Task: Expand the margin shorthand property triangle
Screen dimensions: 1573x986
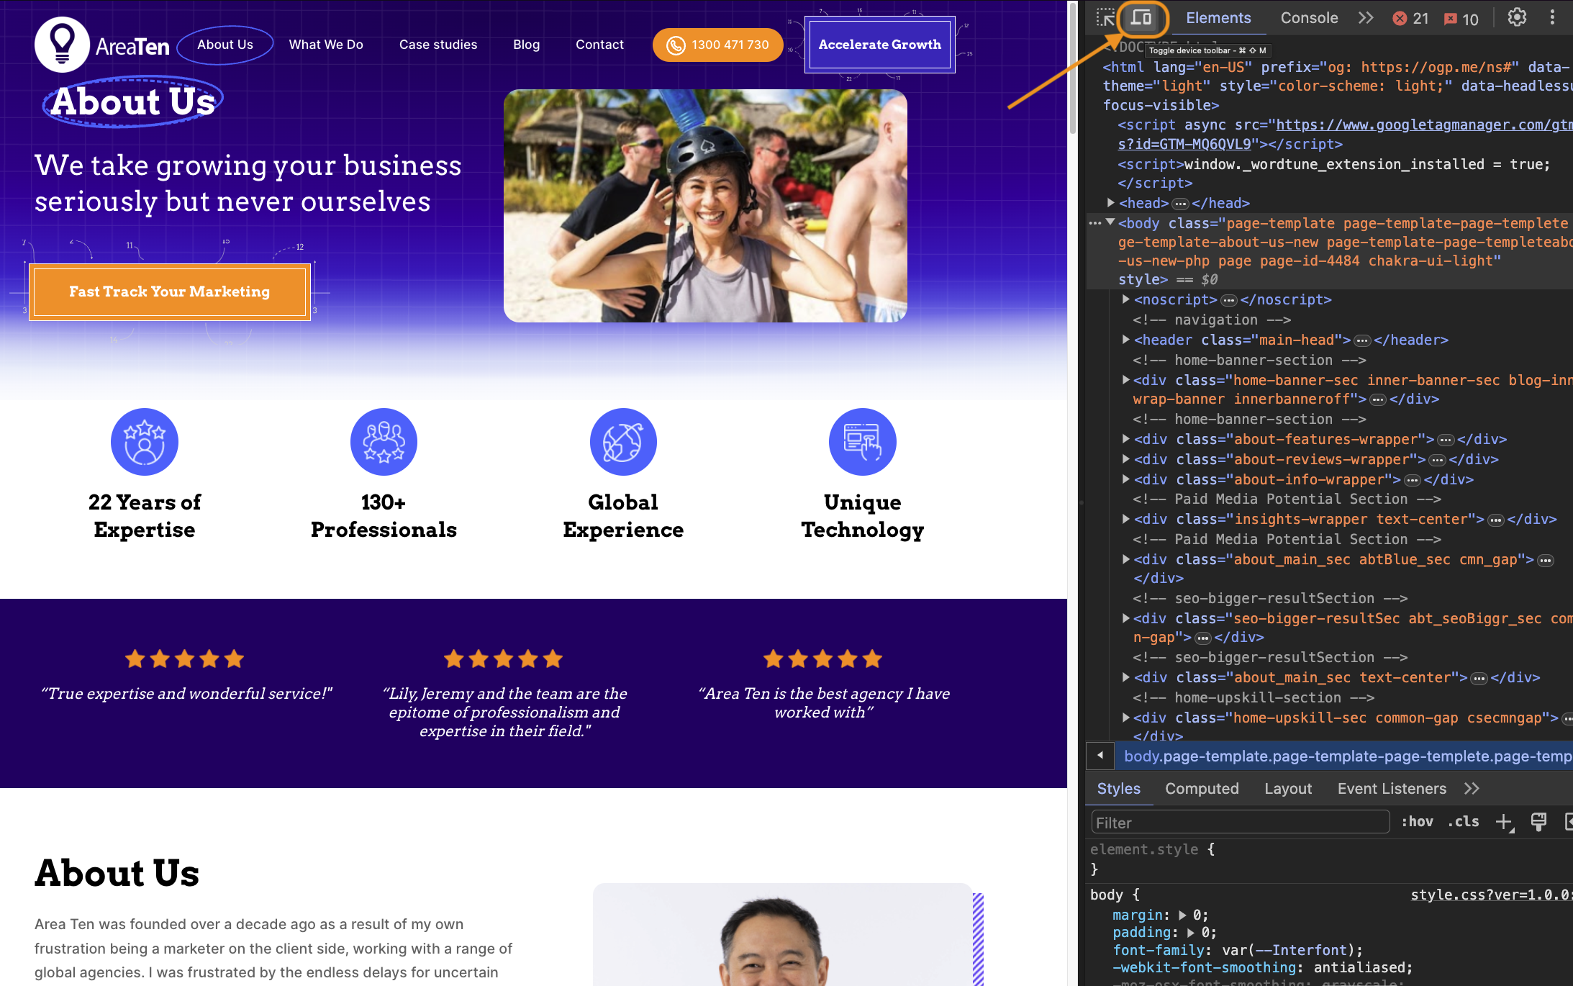Action: coord(1182,915)
